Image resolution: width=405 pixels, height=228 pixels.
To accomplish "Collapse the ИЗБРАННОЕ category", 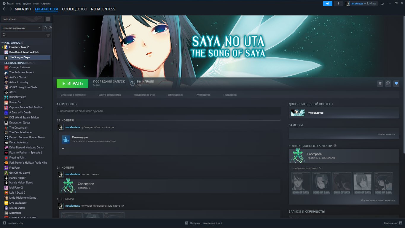I will [x=3, y=43].
